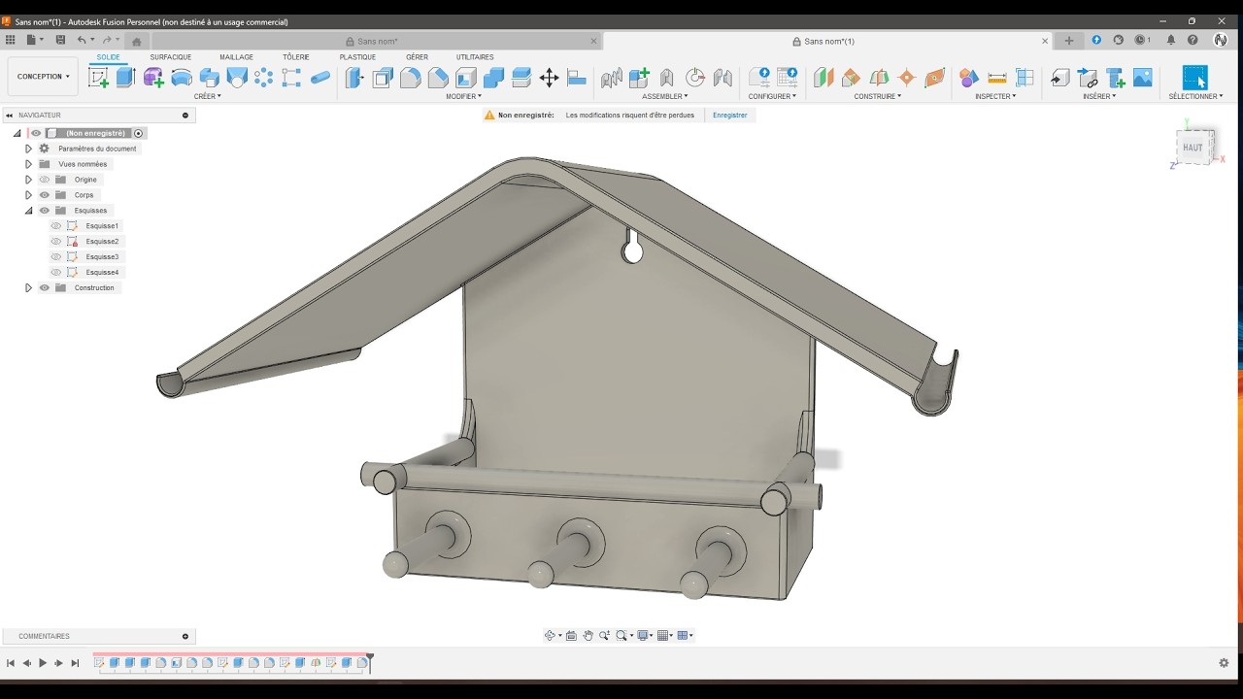Expand Paramètres du document node
The image size is (1243, 699).
click(x=28, y=149)
